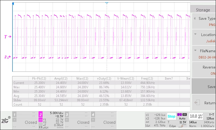Image resolution: width=216 pixels, height=130 pixels.
Task: Click the trigger position marker at top
Action: coord(107,3)
